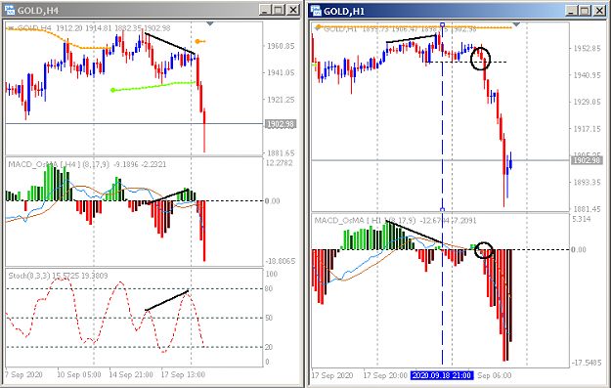Click the 1881.65 price scale label in H4
This screenshot has height=388, width=611.
tap(281, 153)
